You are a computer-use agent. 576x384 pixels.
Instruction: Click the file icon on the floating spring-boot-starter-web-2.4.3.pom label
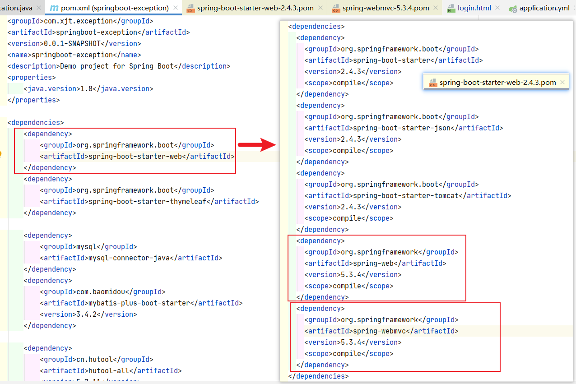coord(433,83)
